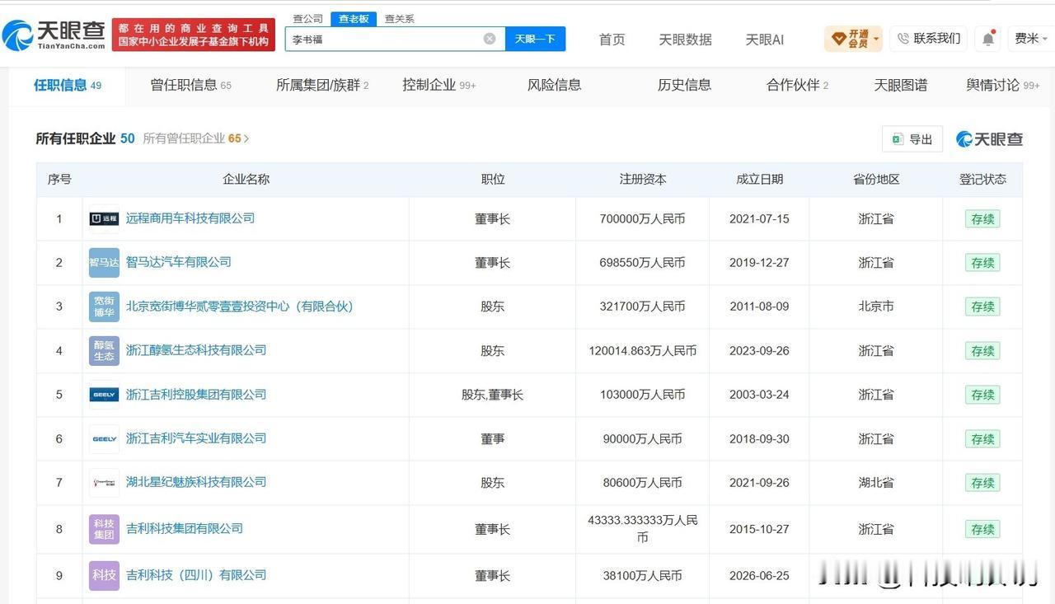The image size is (1055, 604).
Task: Click the 股东,董事长 position cell
Action: [x=493, y=395]
